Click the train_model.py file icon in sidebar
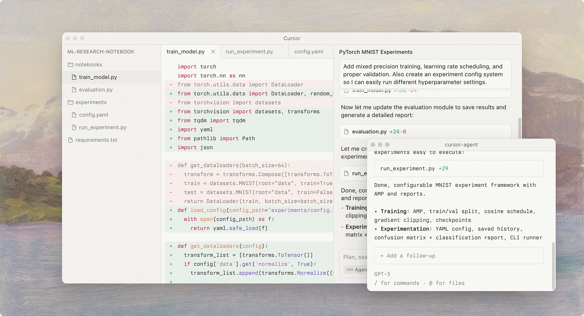Viewport: 584px width, 316px height. coord(74,77)
